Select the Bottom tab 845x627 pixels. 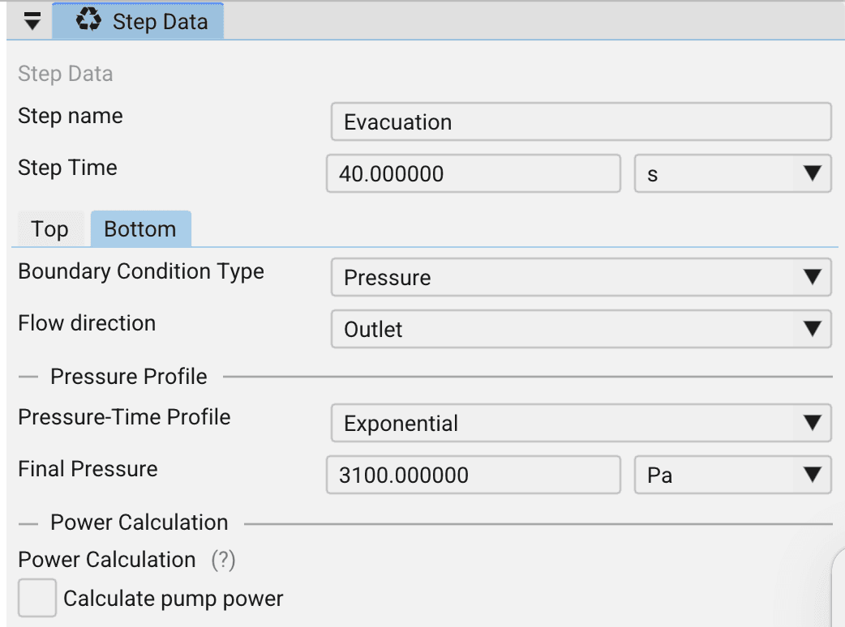[x=140, y=229]
